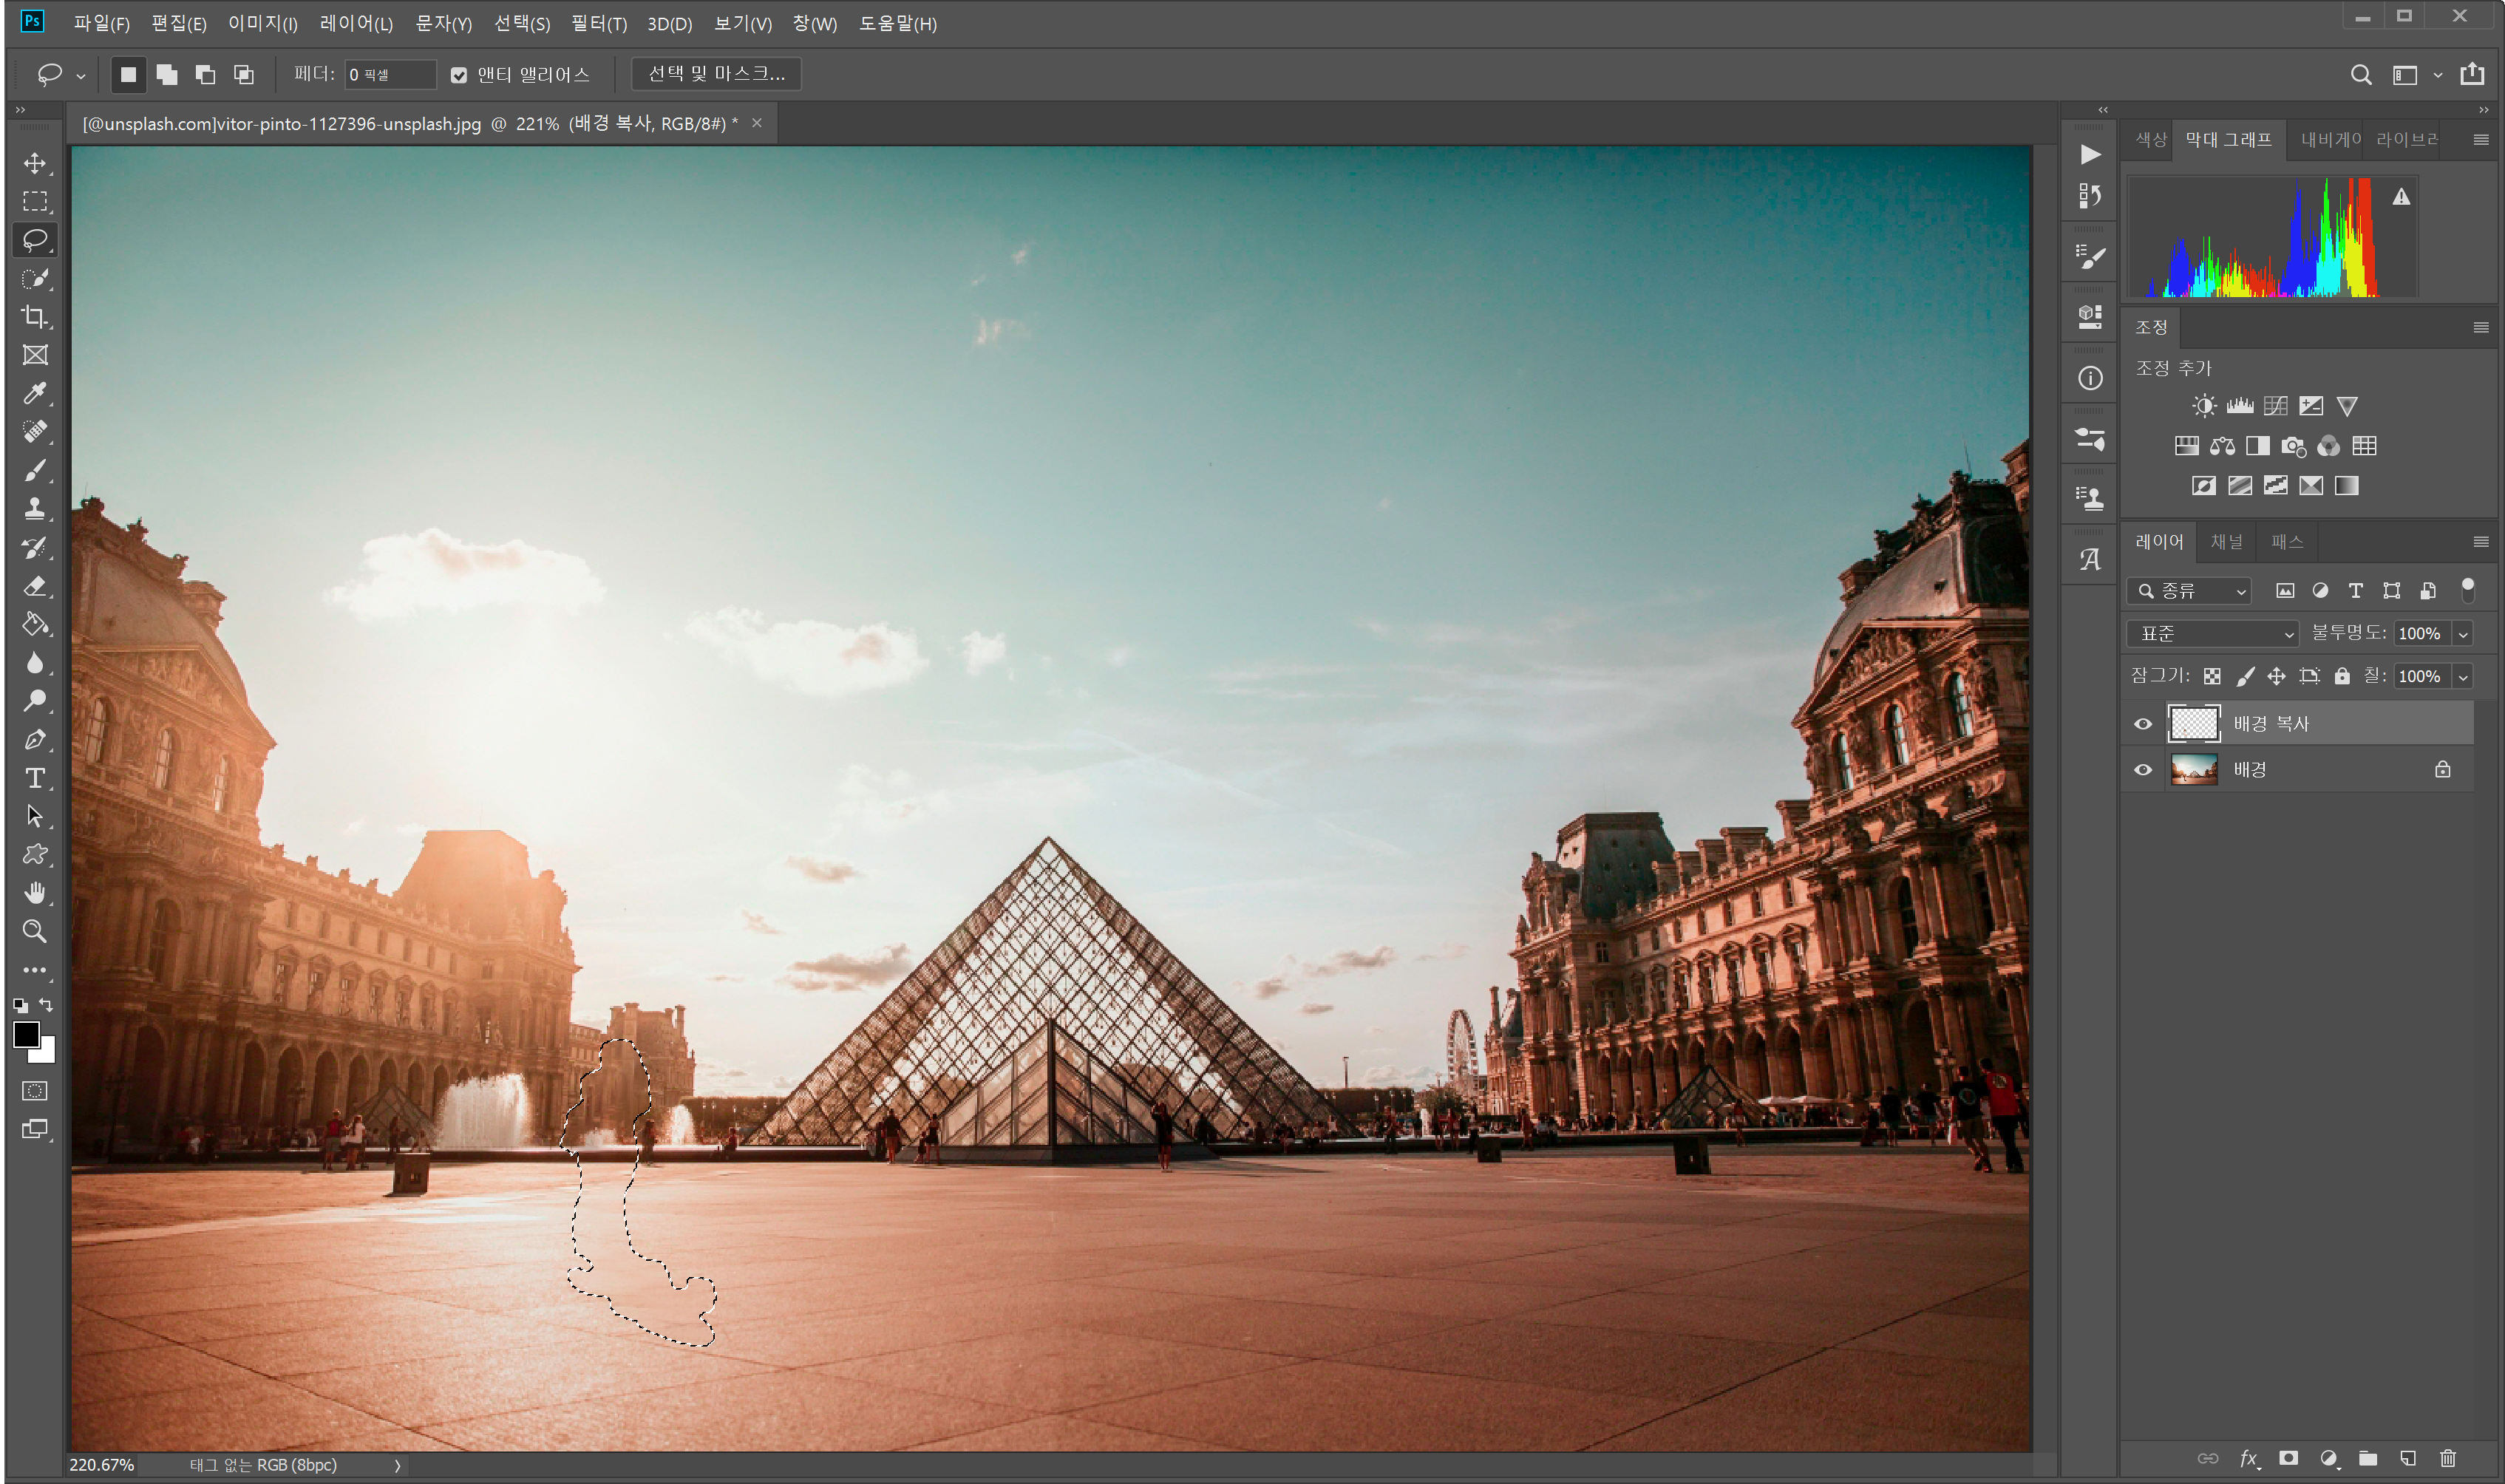Hide the 배경 layer

pos(2142,770)
